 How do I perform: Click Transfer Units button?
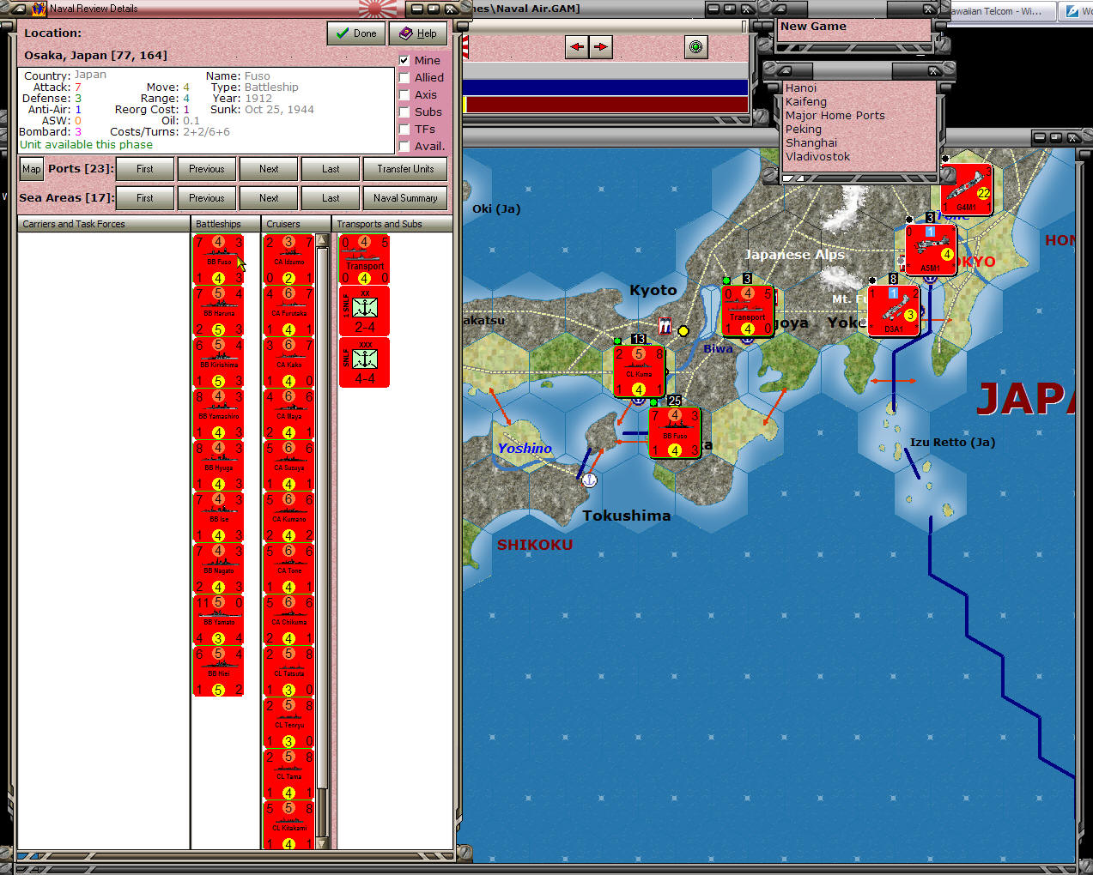point(405,169)
